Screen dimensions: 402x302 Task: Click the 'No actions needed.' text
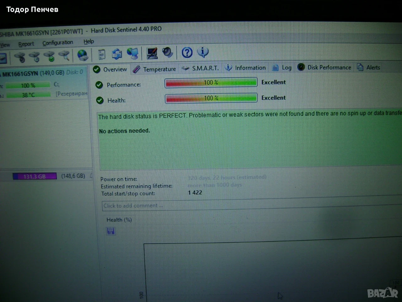tap(125, 131)
